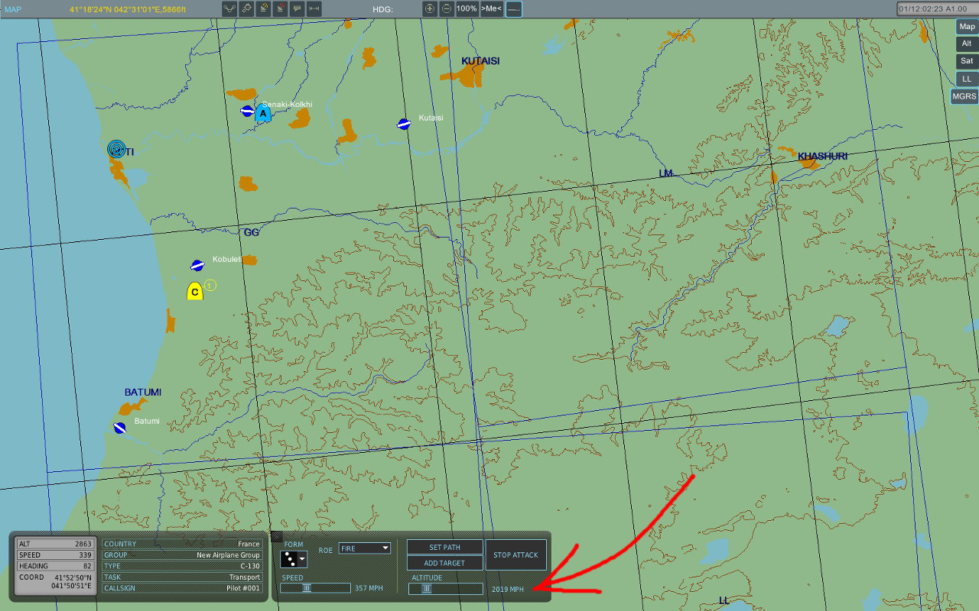Click the 357 MPH speed value
This screenshot has width=979, height=611.
pos(369,589)
